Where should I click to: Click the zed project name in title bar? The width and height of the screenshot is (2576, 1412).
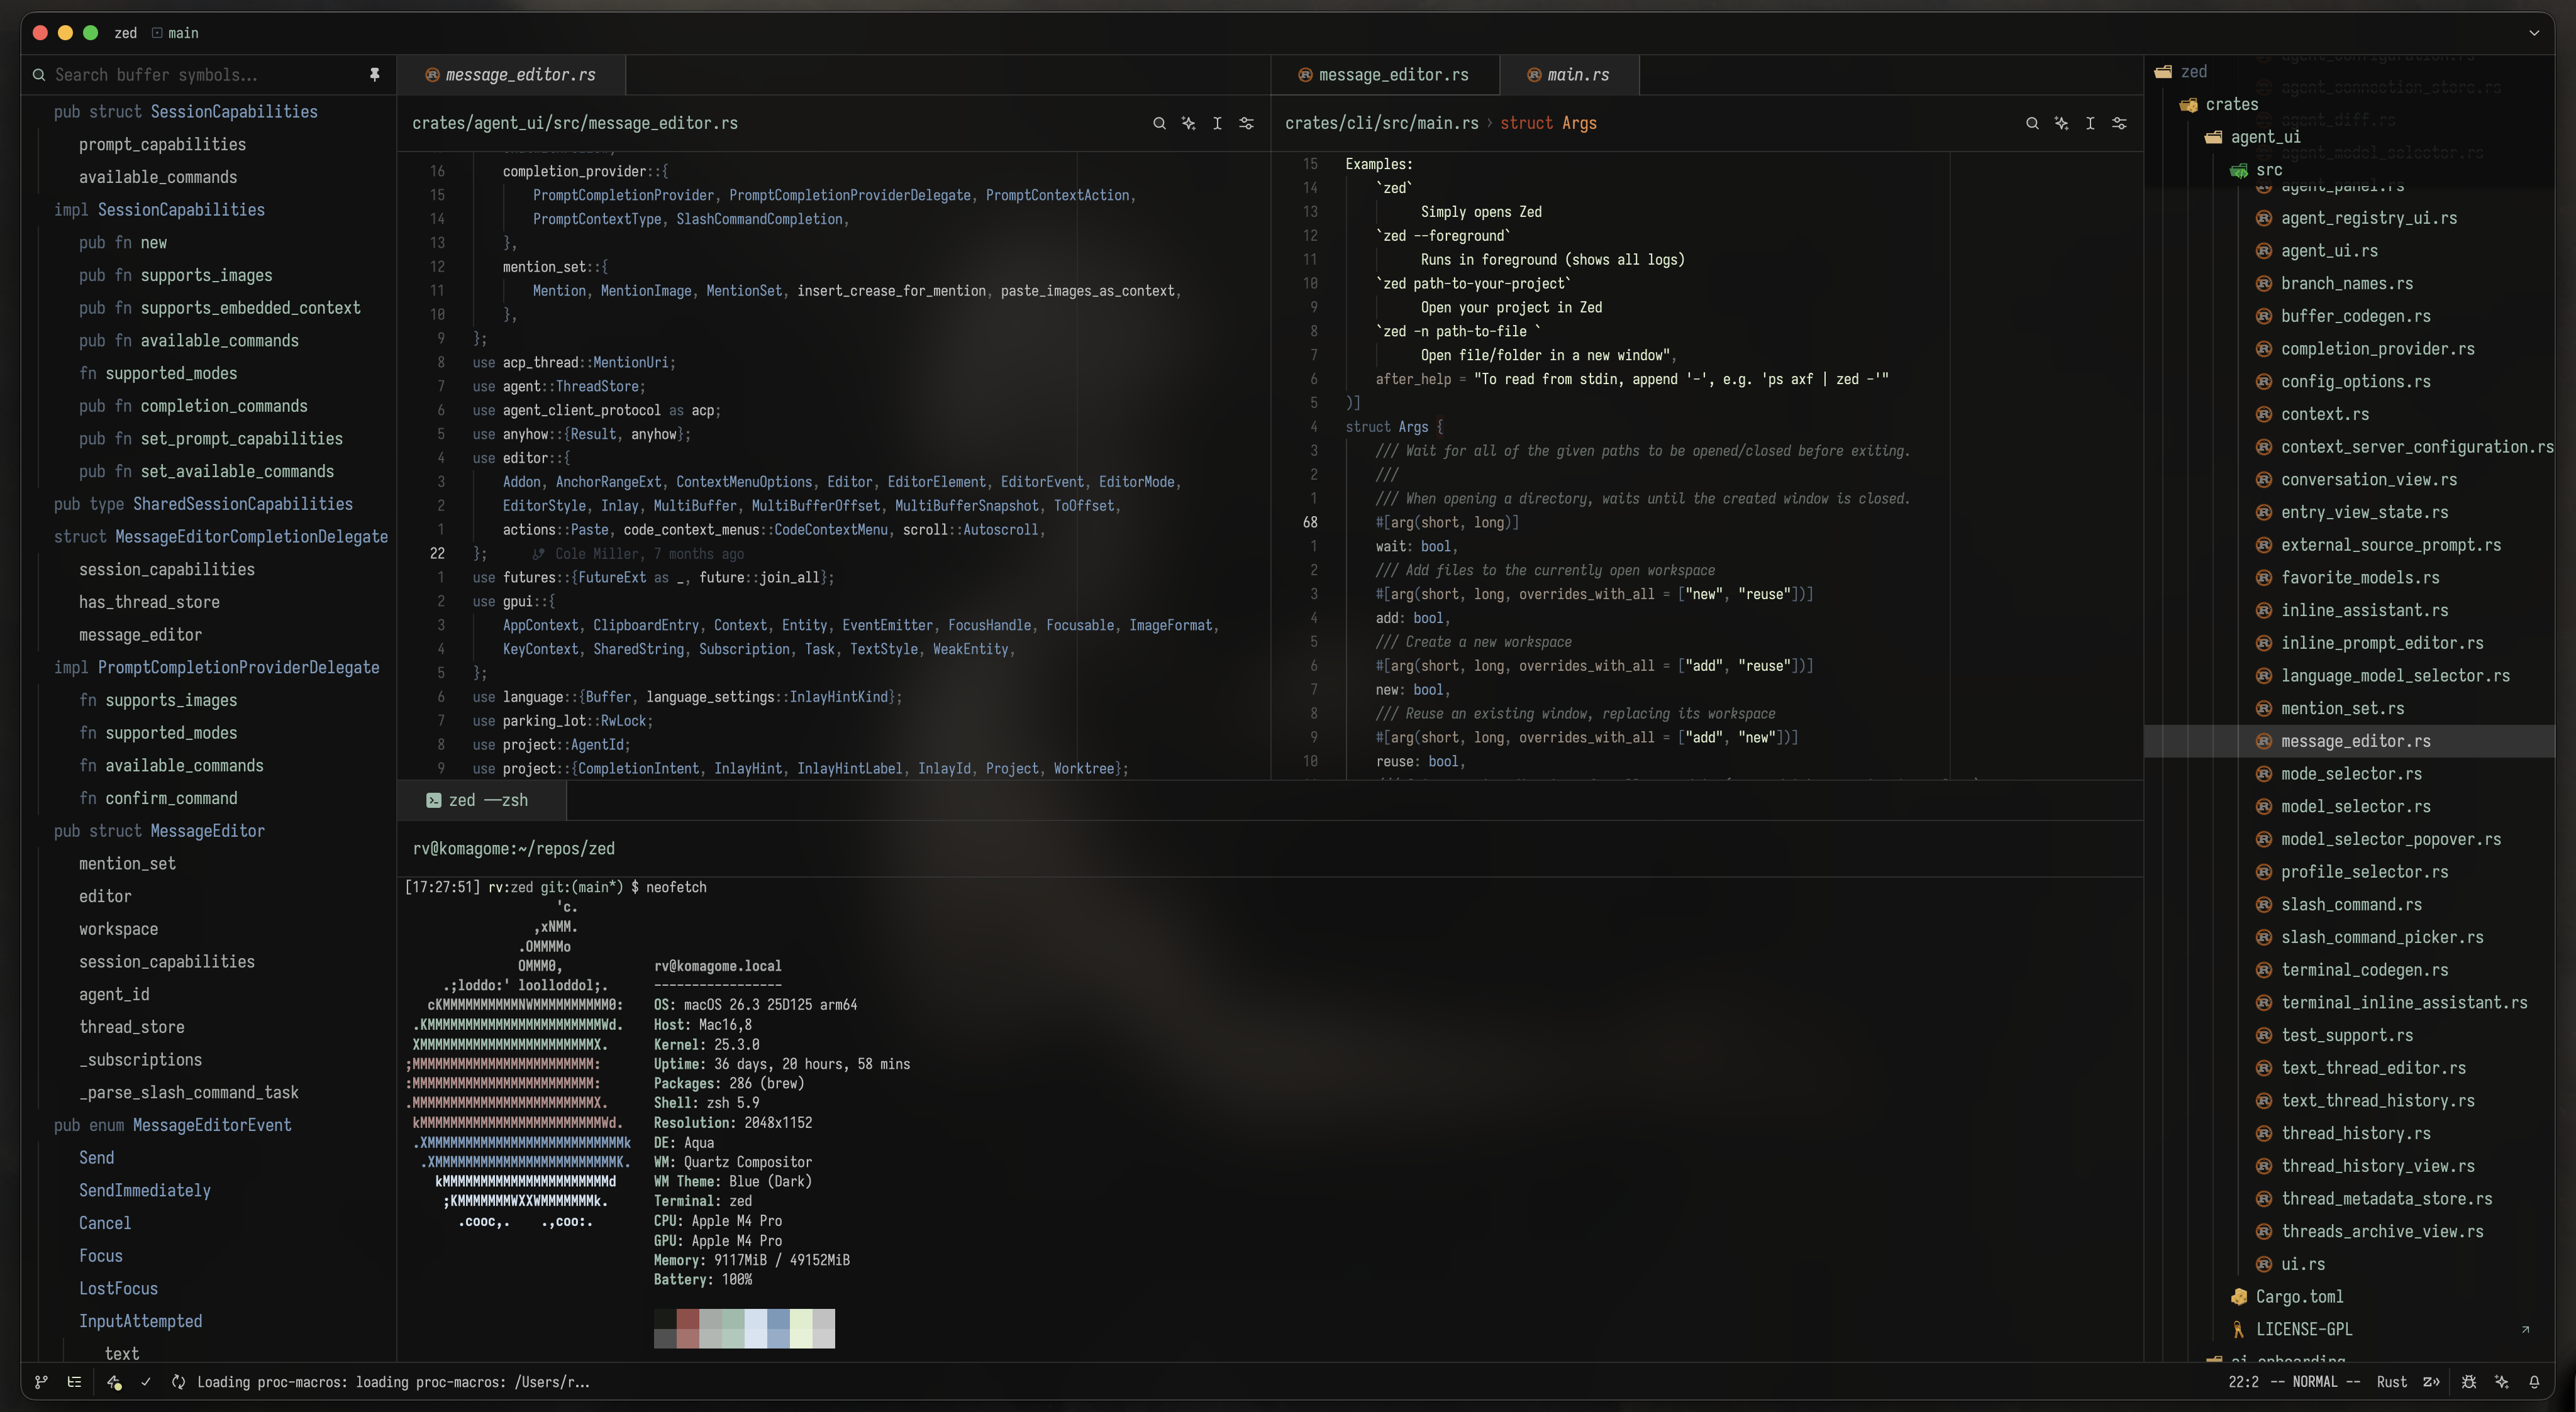point(126,33)
